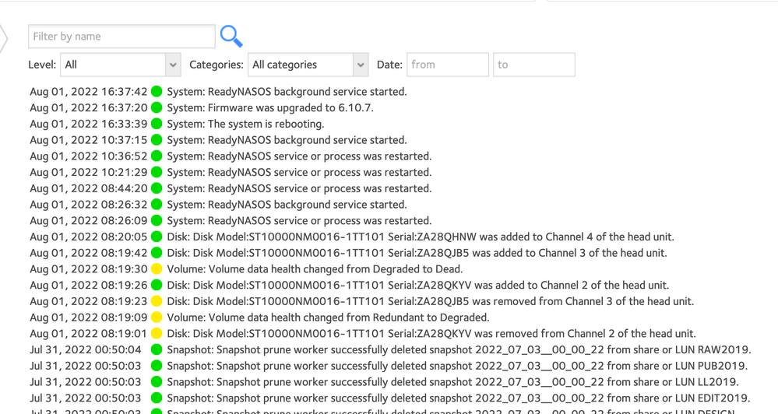Click green dot beside system is rebooting entry

tap(157, 124)
